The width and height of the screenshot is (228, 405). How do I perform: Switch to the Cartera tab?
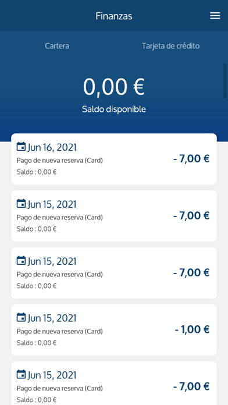(57, 46)
